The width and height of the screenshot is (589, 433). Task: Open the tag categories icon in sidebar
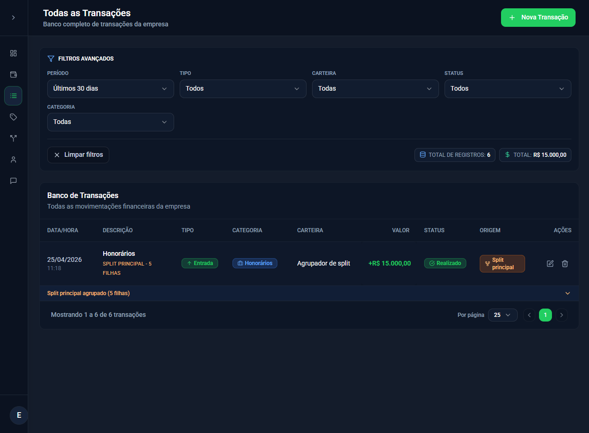coord(13,117)
